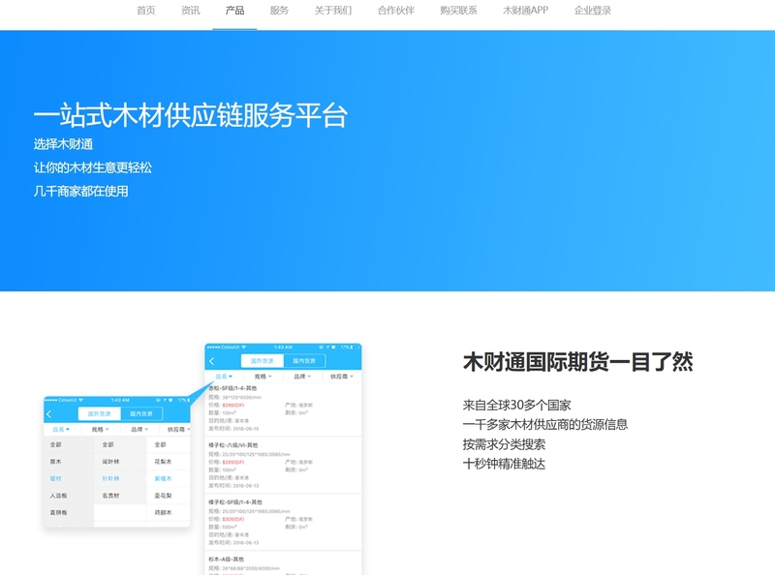Open the 木财通APP navigation link

click(525, 11)
